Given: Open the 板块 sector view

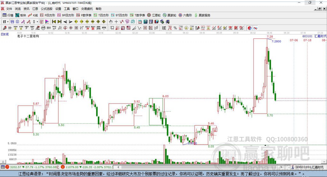Looking at the screenshot, I should (x=20, y=15).
